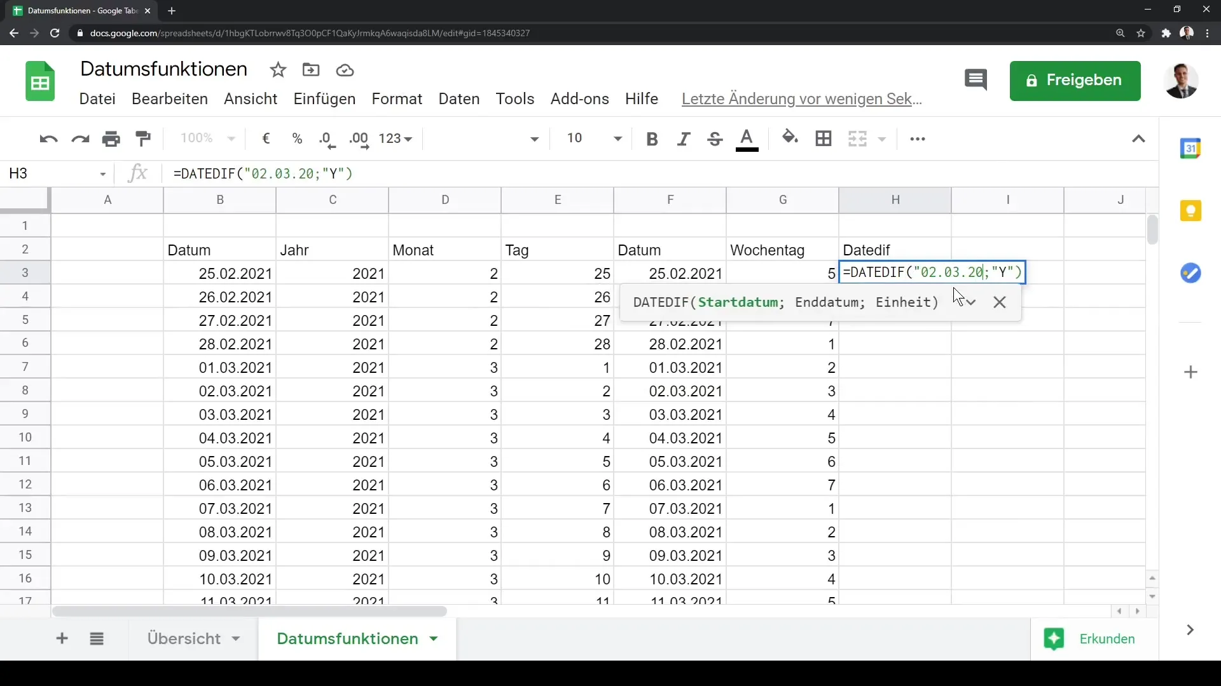Open number format 123 dropdown

pyautogui.click(x=396, y=138)
